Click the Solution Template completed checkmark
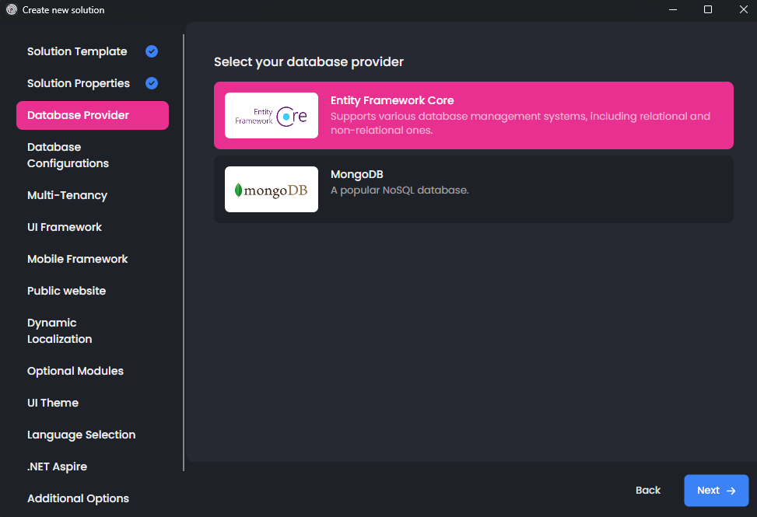Viewport: 757px width, 517px height. pos(152,51)
